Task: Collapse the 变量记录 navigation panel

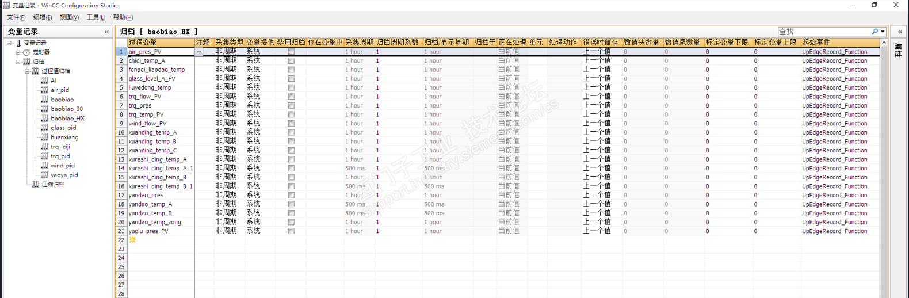Action: (106, 32)
